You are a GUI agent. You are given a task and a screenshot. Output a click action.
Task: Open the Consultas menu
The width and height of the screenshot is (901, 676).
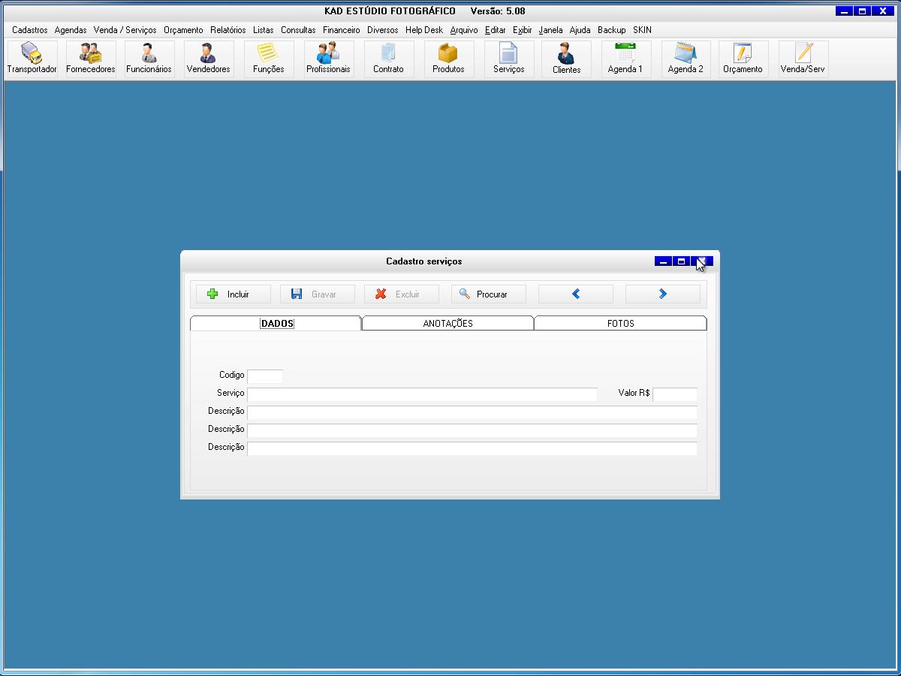click(299, 30)
